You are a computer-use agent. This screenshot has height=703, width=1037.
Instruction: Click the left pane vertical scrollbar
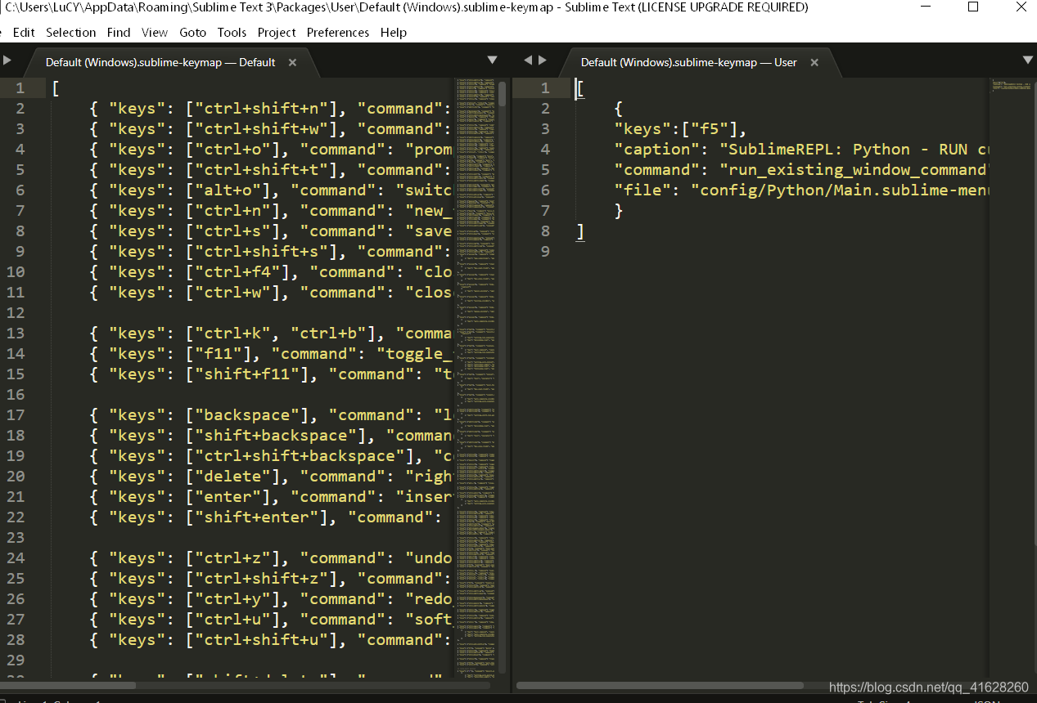coord(503,94)
